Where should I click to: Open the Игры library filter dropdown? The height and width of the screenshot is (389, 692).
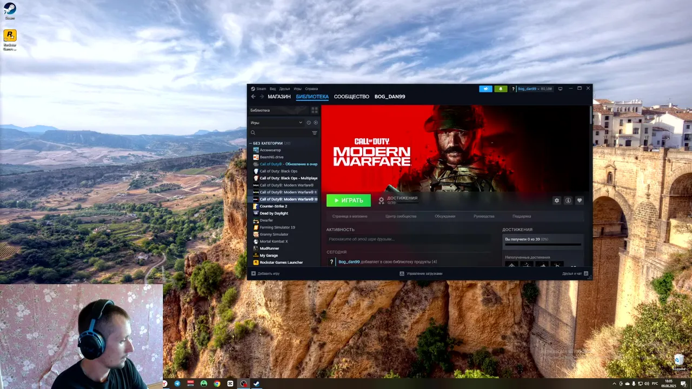pyautogui.click(x=276, y=123)
